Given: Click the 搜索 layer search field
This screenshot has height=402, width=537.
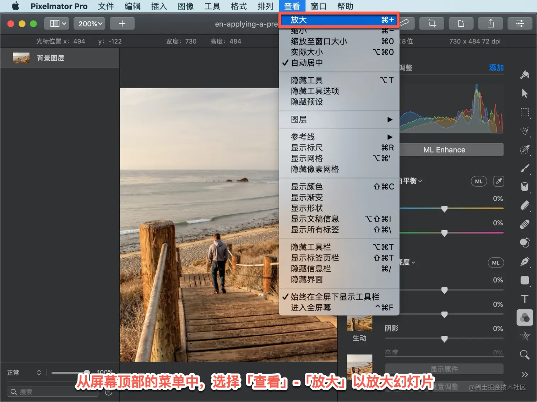Looking at the screenshot, I should (53, 392).
